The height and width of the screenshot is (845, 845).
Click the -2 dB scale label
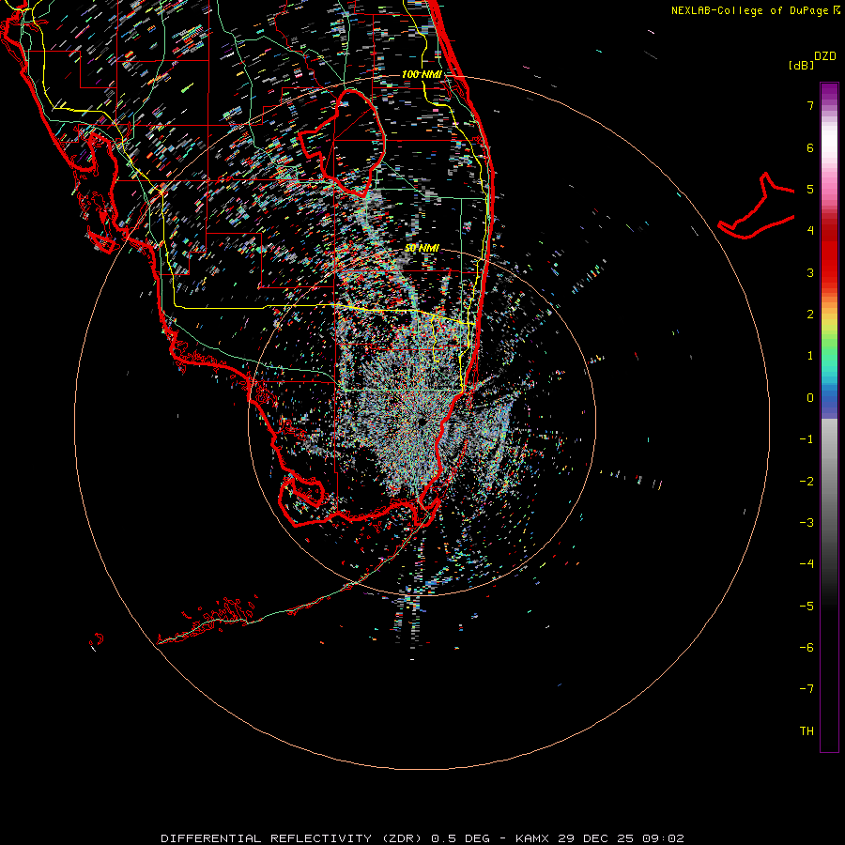(x=807, y=481)
